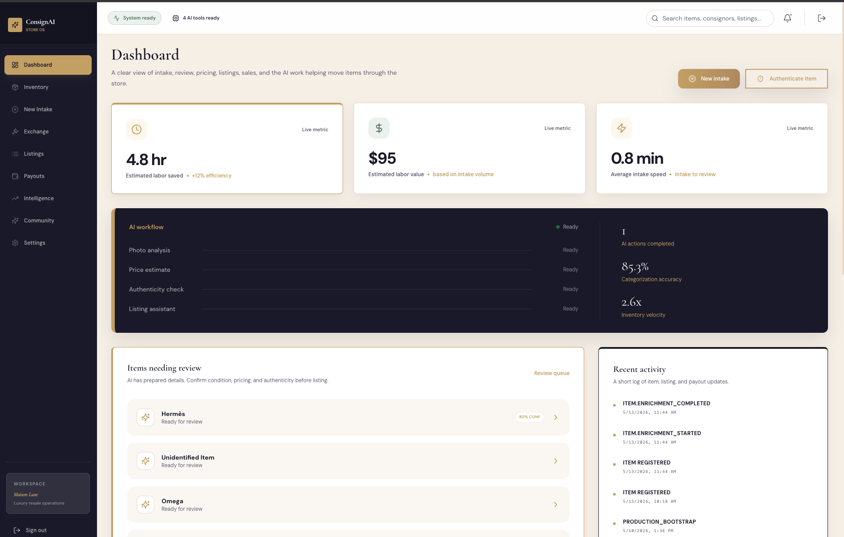Open Settings from the sidebar
Screen dimensions: 844x537
pyautogui.click(x=48, y=243)
